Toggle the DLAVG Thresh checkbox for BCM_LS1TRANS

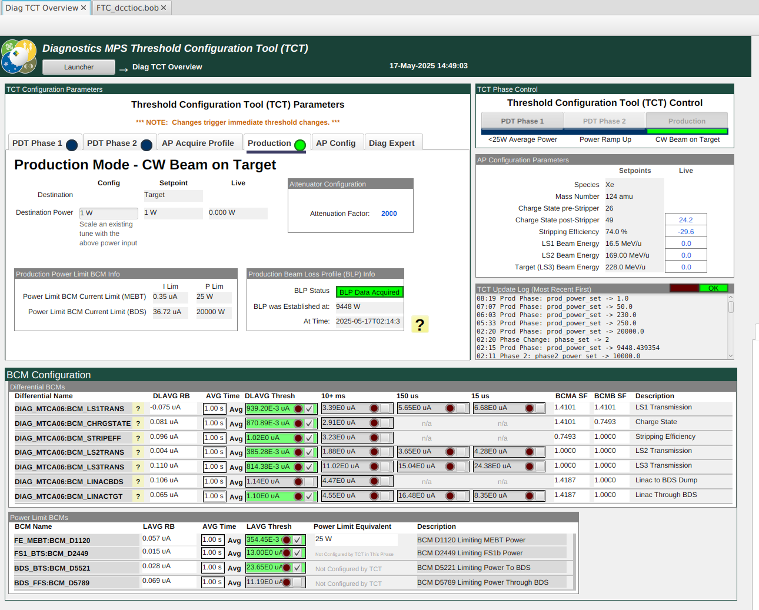[309, 409]
